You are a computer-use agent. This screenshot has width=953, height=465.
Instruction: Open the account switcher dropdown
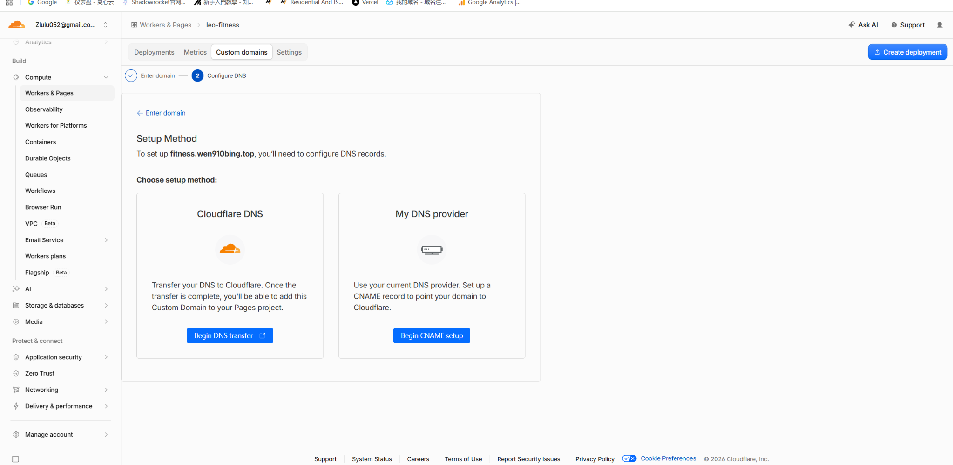click(x=106, y=25)
